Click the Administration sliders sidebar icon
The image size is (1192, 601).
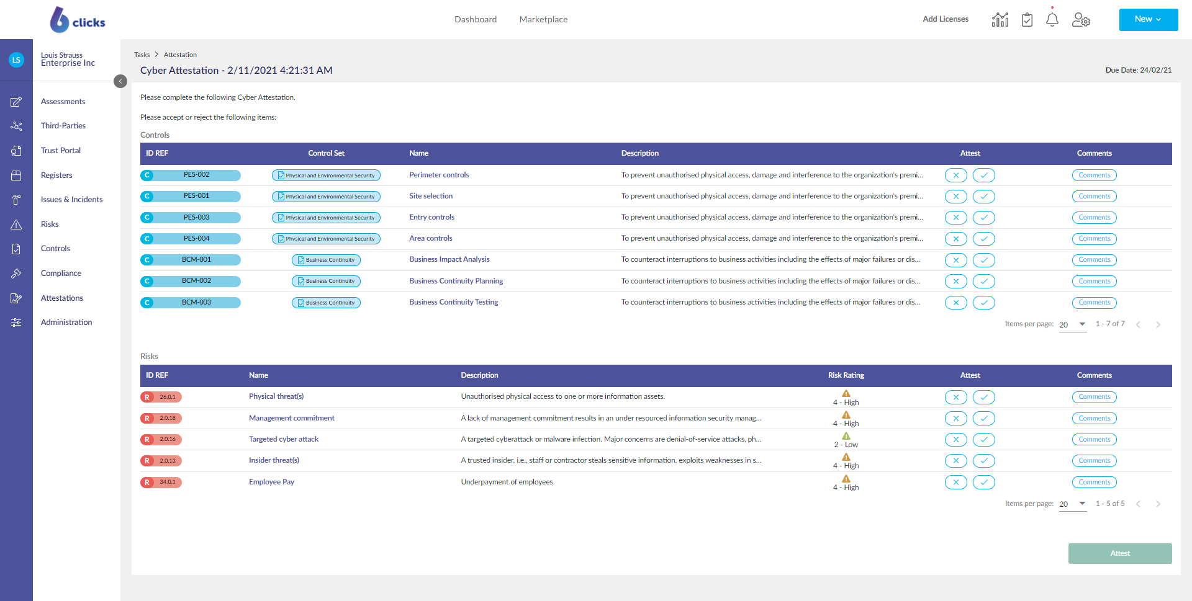click(x=17, y=323)
